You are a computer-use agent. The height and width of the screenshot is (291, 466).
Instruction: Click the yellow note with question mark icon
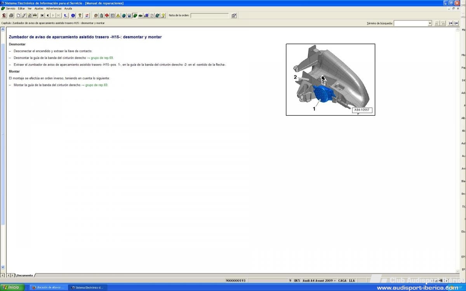coord(163,16)
